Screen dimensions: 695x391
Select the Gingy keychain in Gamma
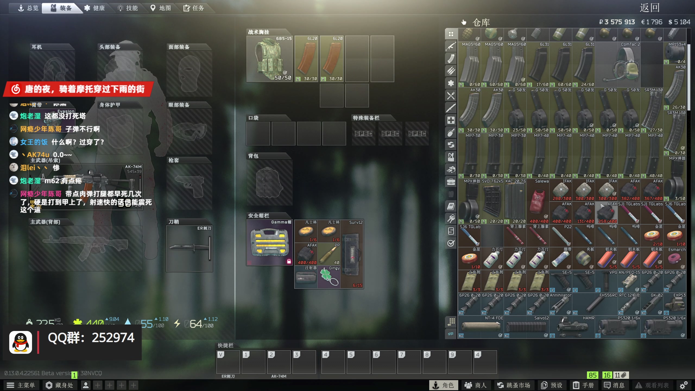[x=329, y=277]
